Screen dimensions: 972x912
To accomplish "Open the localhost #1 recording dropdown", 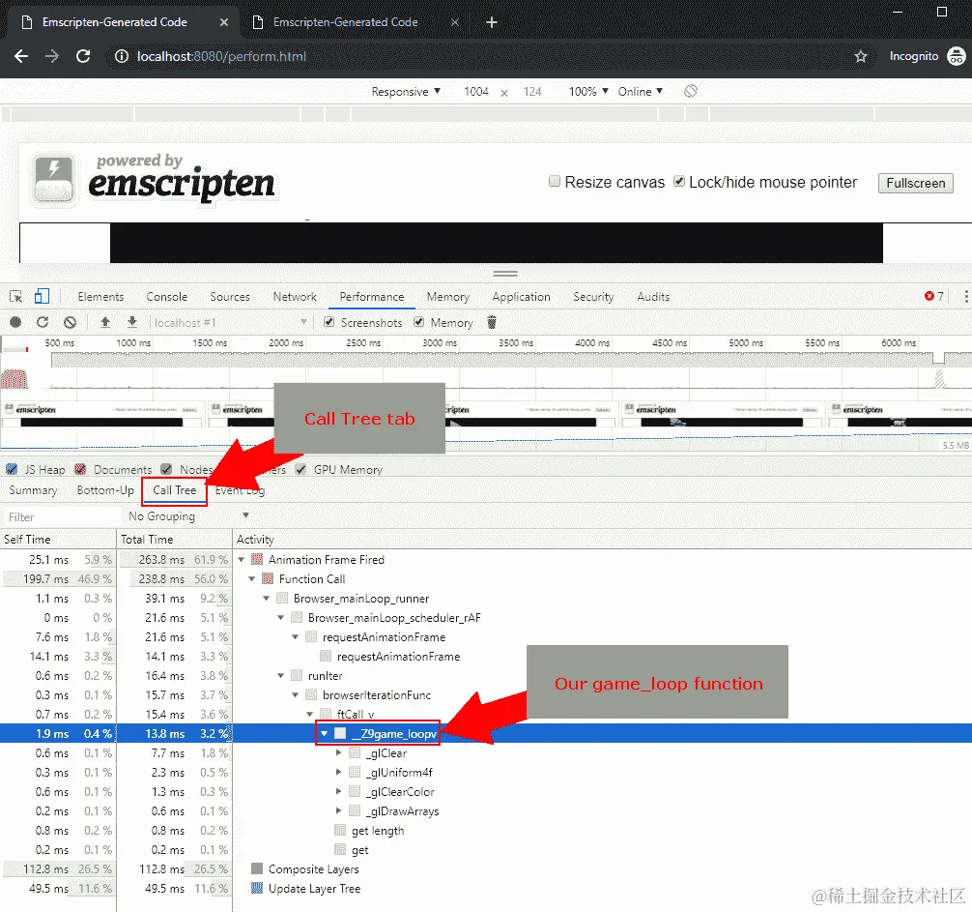I will point(229,323).
